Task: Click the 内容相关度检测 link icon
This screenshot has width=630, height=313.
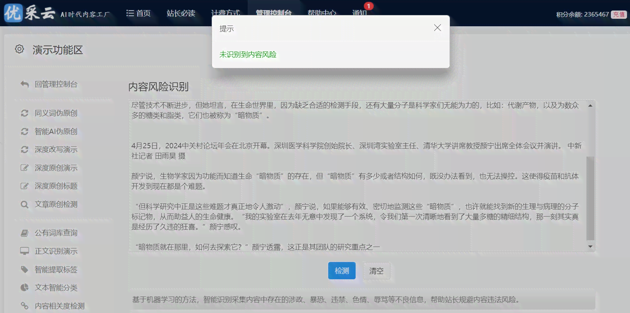Action: [24, 306]
